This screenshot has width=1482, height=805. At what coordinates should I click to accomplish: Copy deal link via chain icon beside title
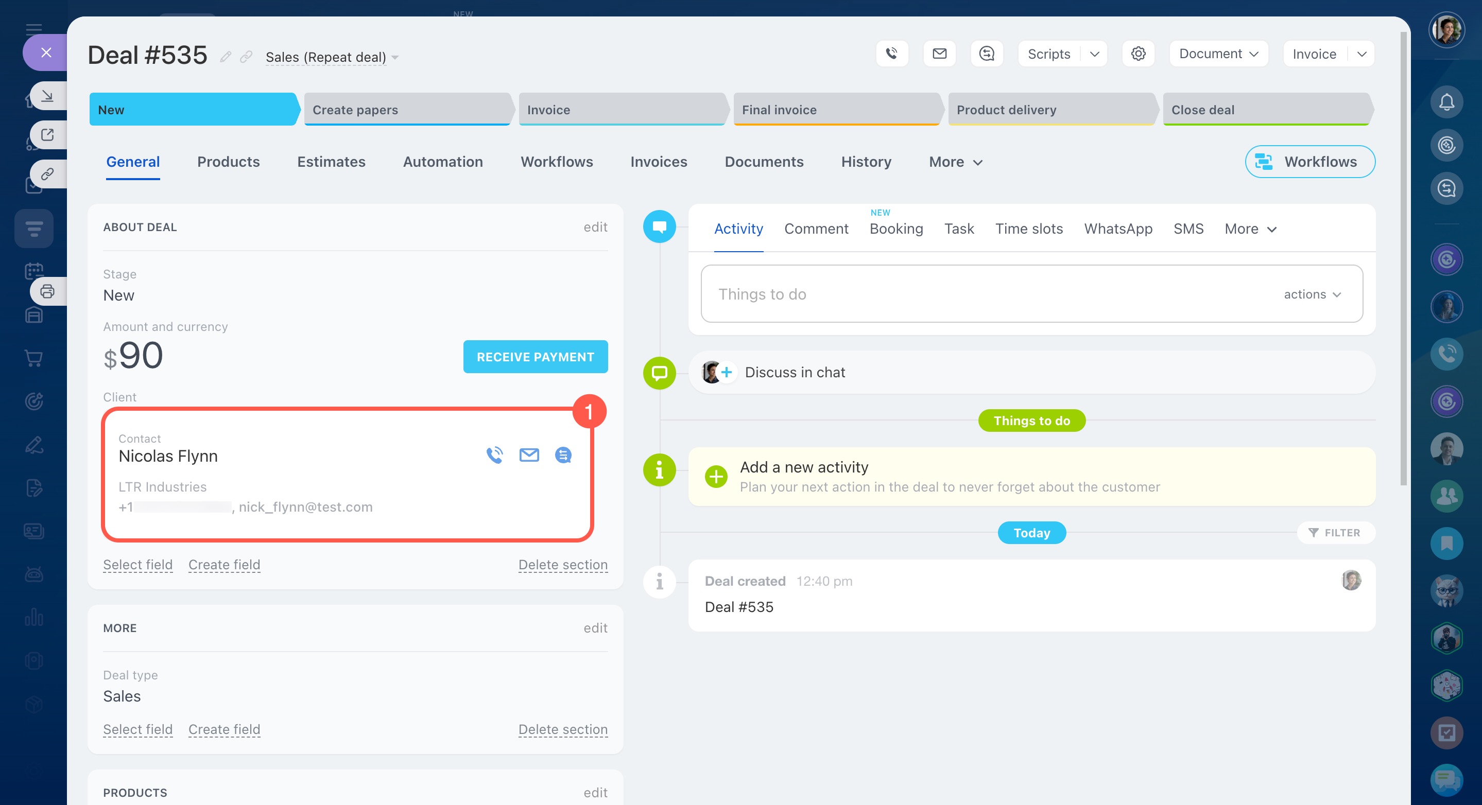[x=246, y=56]
